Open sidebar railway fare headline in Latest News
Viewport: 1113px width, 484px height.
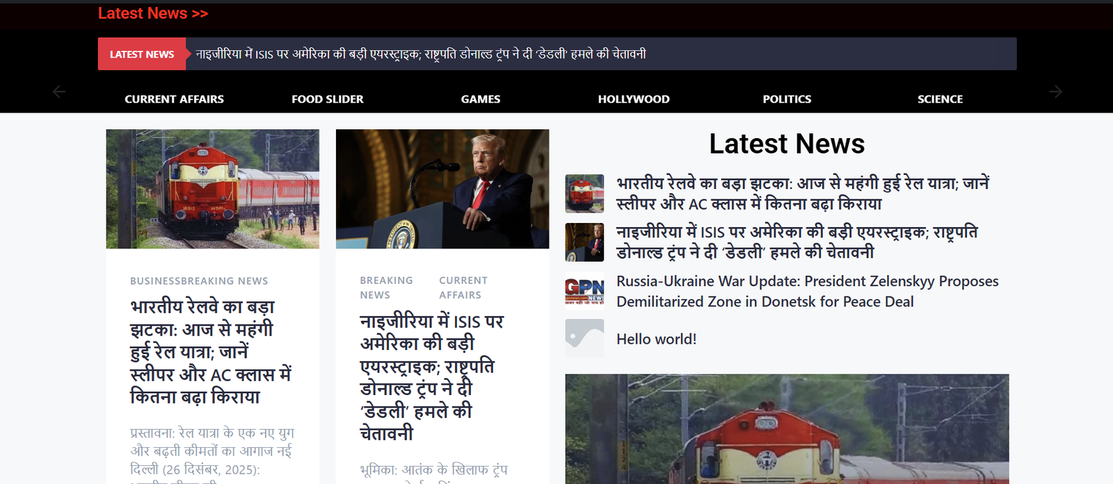[803, 194]
